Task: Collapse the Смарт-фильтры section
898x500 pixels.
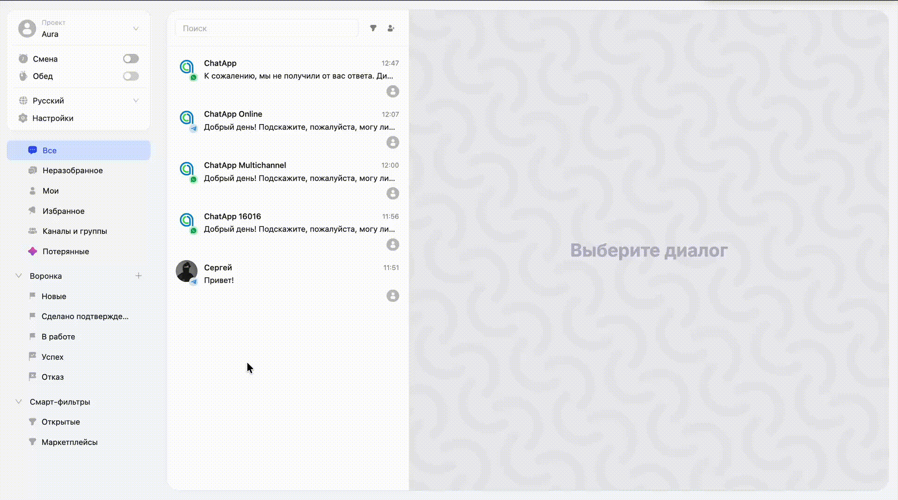Action: [19, 402]
